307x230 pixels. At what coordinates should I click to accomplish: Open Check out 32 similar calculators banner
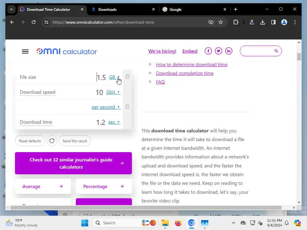click(x=73, y=163)
